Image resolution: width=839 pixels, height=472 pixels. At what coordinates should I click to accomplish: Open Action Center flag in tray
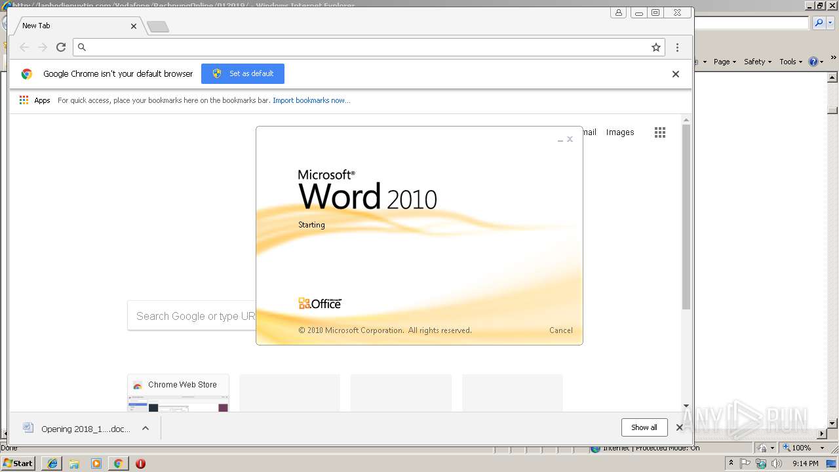(747, 463)
